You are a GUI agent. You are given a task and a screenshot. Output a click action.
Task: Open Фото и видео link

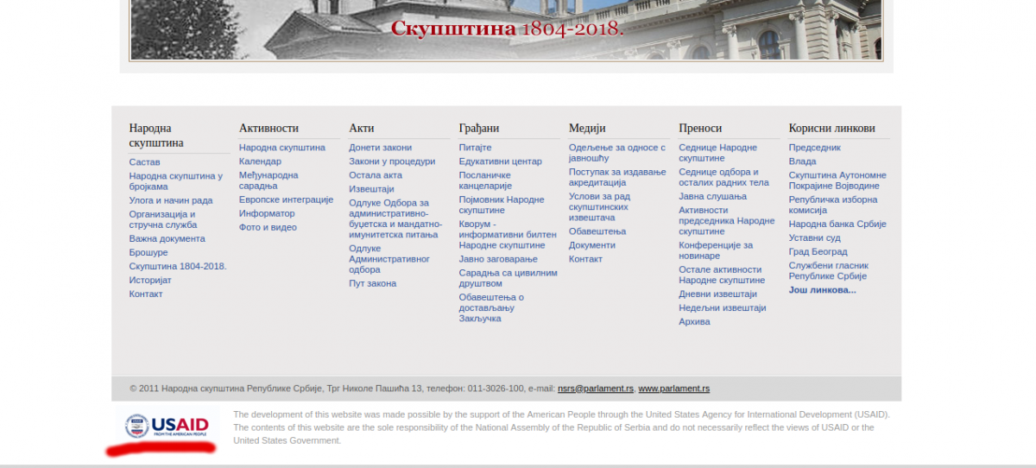point(268,227)
